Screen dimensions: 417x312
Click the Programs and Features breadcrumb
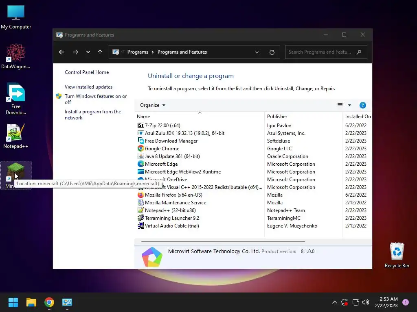pos(182,52)
